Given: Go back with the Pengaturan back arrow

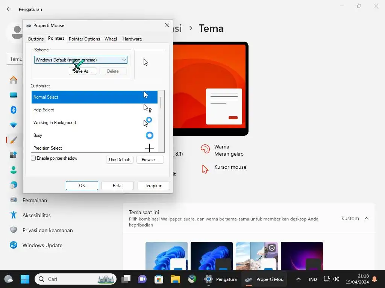Looking at the screenshot, I should [9, 9].
